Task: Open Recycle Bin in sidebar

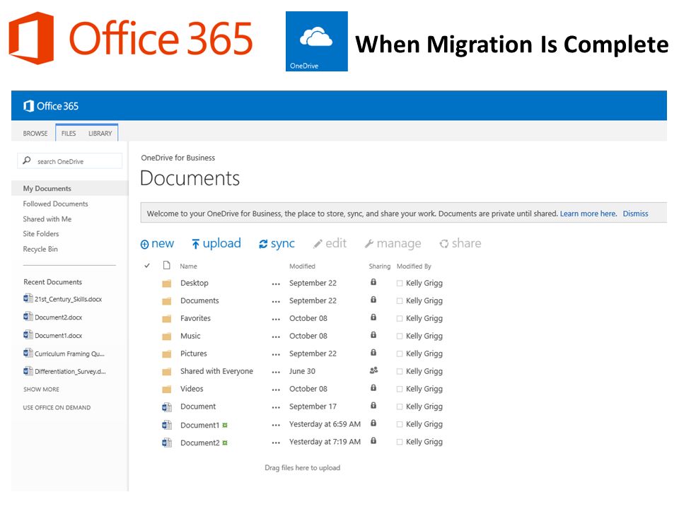Action: (40, 249)
